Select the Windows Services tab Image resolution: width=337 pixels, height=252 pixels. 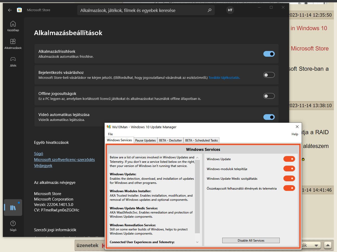119,140
